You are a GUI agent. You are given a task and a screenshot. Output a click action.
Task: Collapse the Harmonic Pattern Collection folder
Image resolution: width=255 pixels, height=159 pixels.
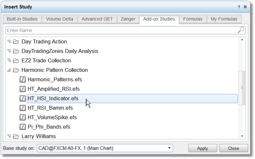(x=9, y=70)
